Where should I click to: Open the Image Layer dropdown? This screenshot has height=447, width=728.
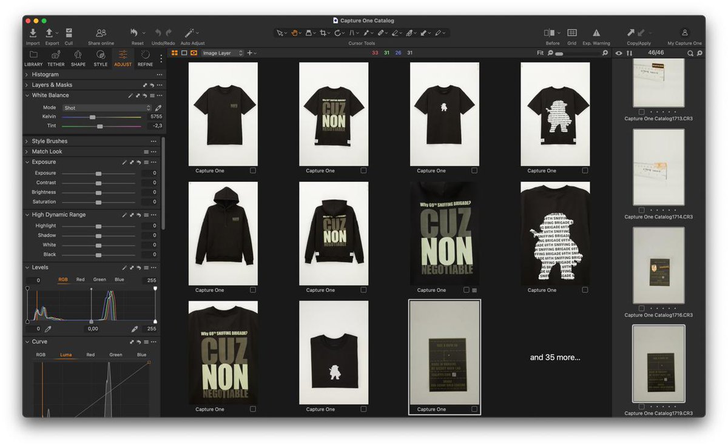(223, 53)
